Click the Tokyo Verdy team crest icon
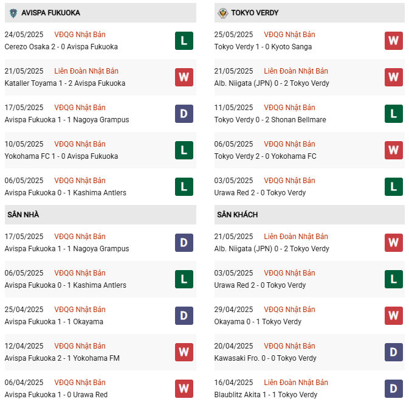This screenshot has width=409, height=410. [223, 13]
